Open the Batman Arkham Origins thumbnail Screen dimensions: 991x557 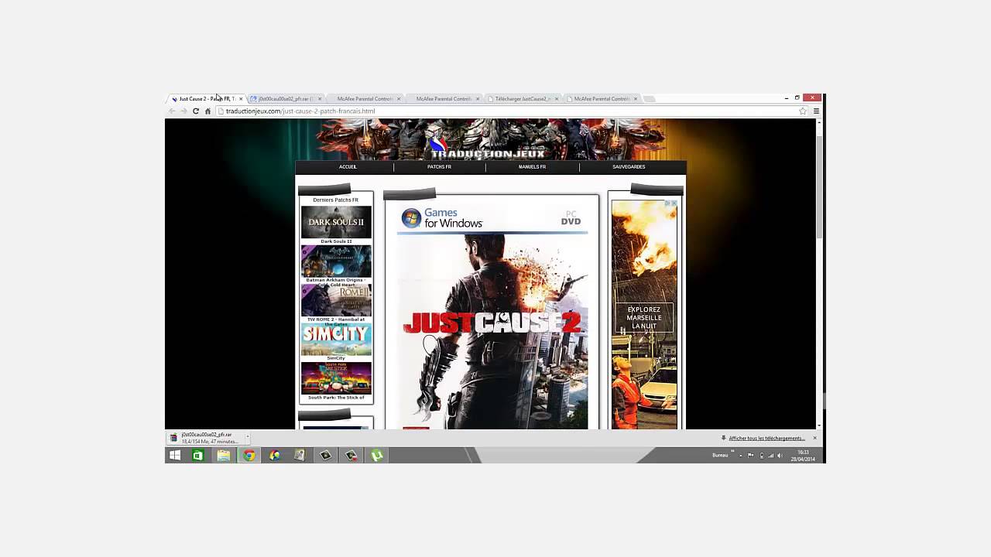click(336, 261)
